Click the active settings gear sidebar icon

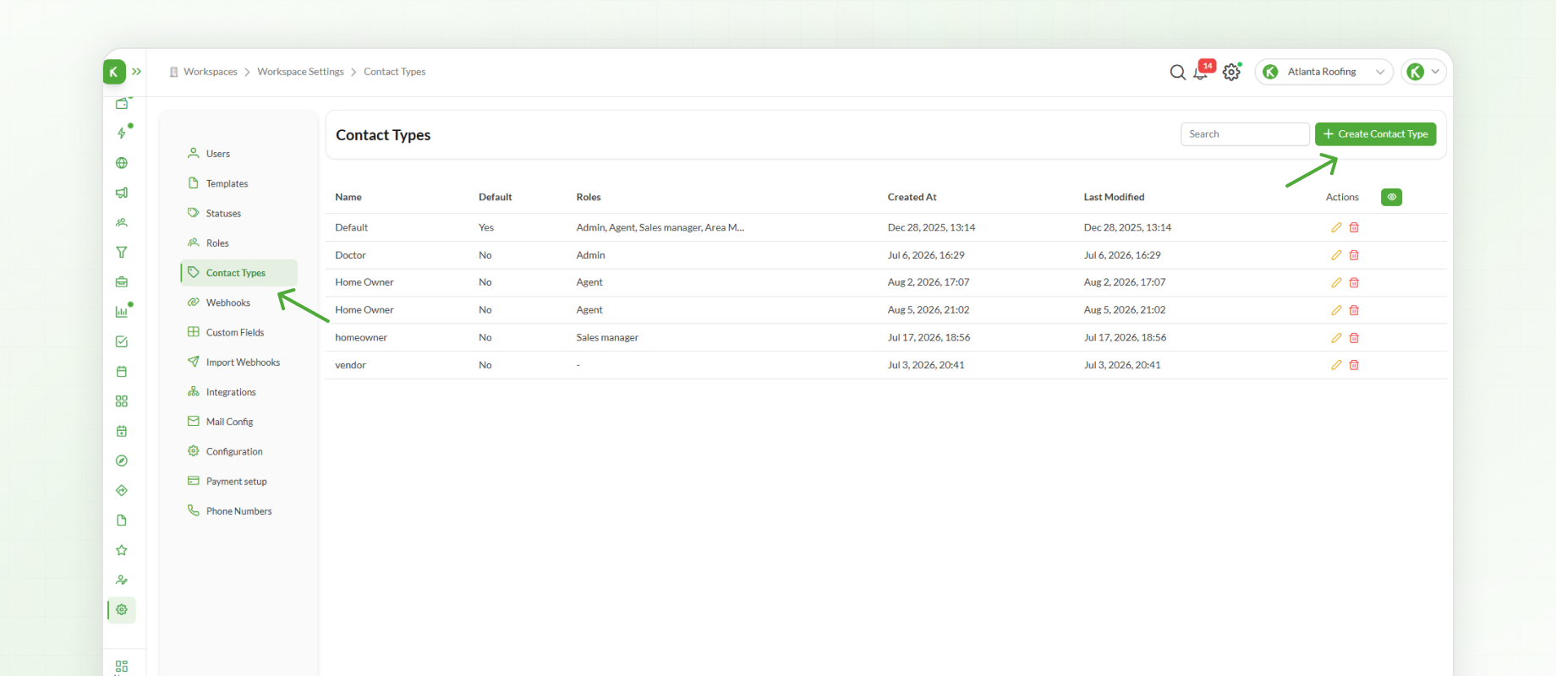coord(122,609)
